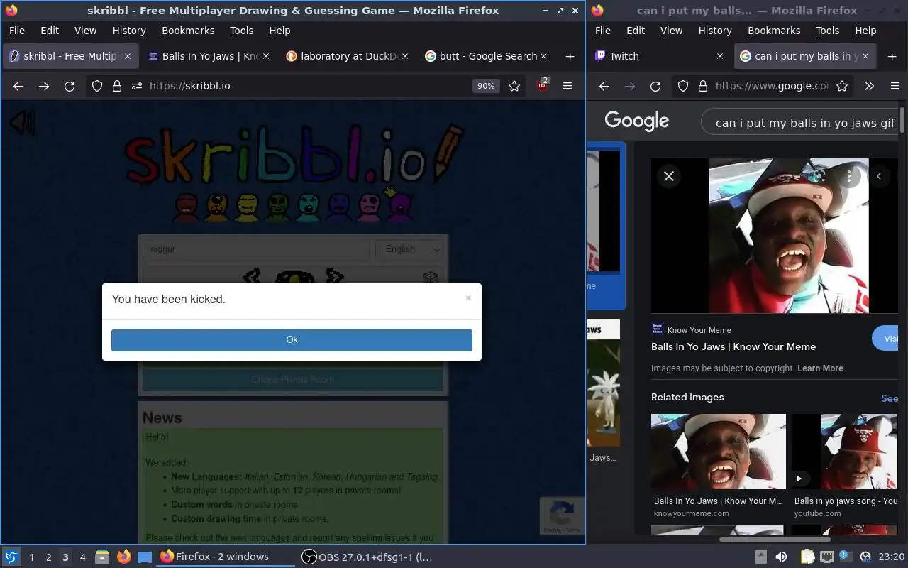The image size is (908, 568).
Task: Click the Google logo
Action: click(636, 121)
